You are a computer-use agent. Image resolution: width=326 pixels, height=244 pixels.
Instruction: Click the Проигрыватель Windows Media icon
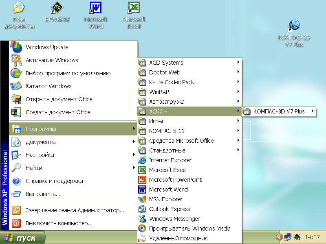[x=142, y=229]
